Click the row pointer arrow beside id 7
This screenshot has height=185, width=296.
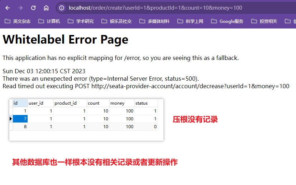(11, 119)
